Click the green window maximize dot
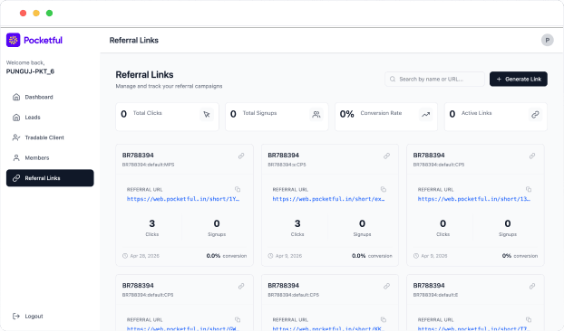Viewport: 564px width, 331px height. point(49,14)
